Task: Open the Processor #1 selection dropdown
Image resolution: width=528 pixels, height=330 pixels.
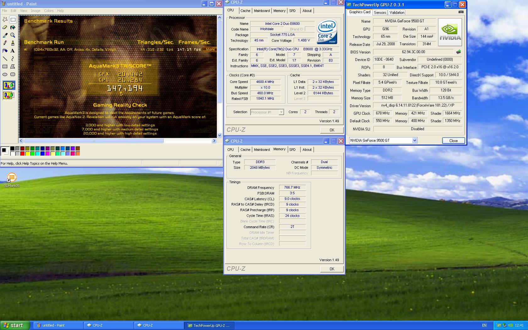Action: click(267, 112)
